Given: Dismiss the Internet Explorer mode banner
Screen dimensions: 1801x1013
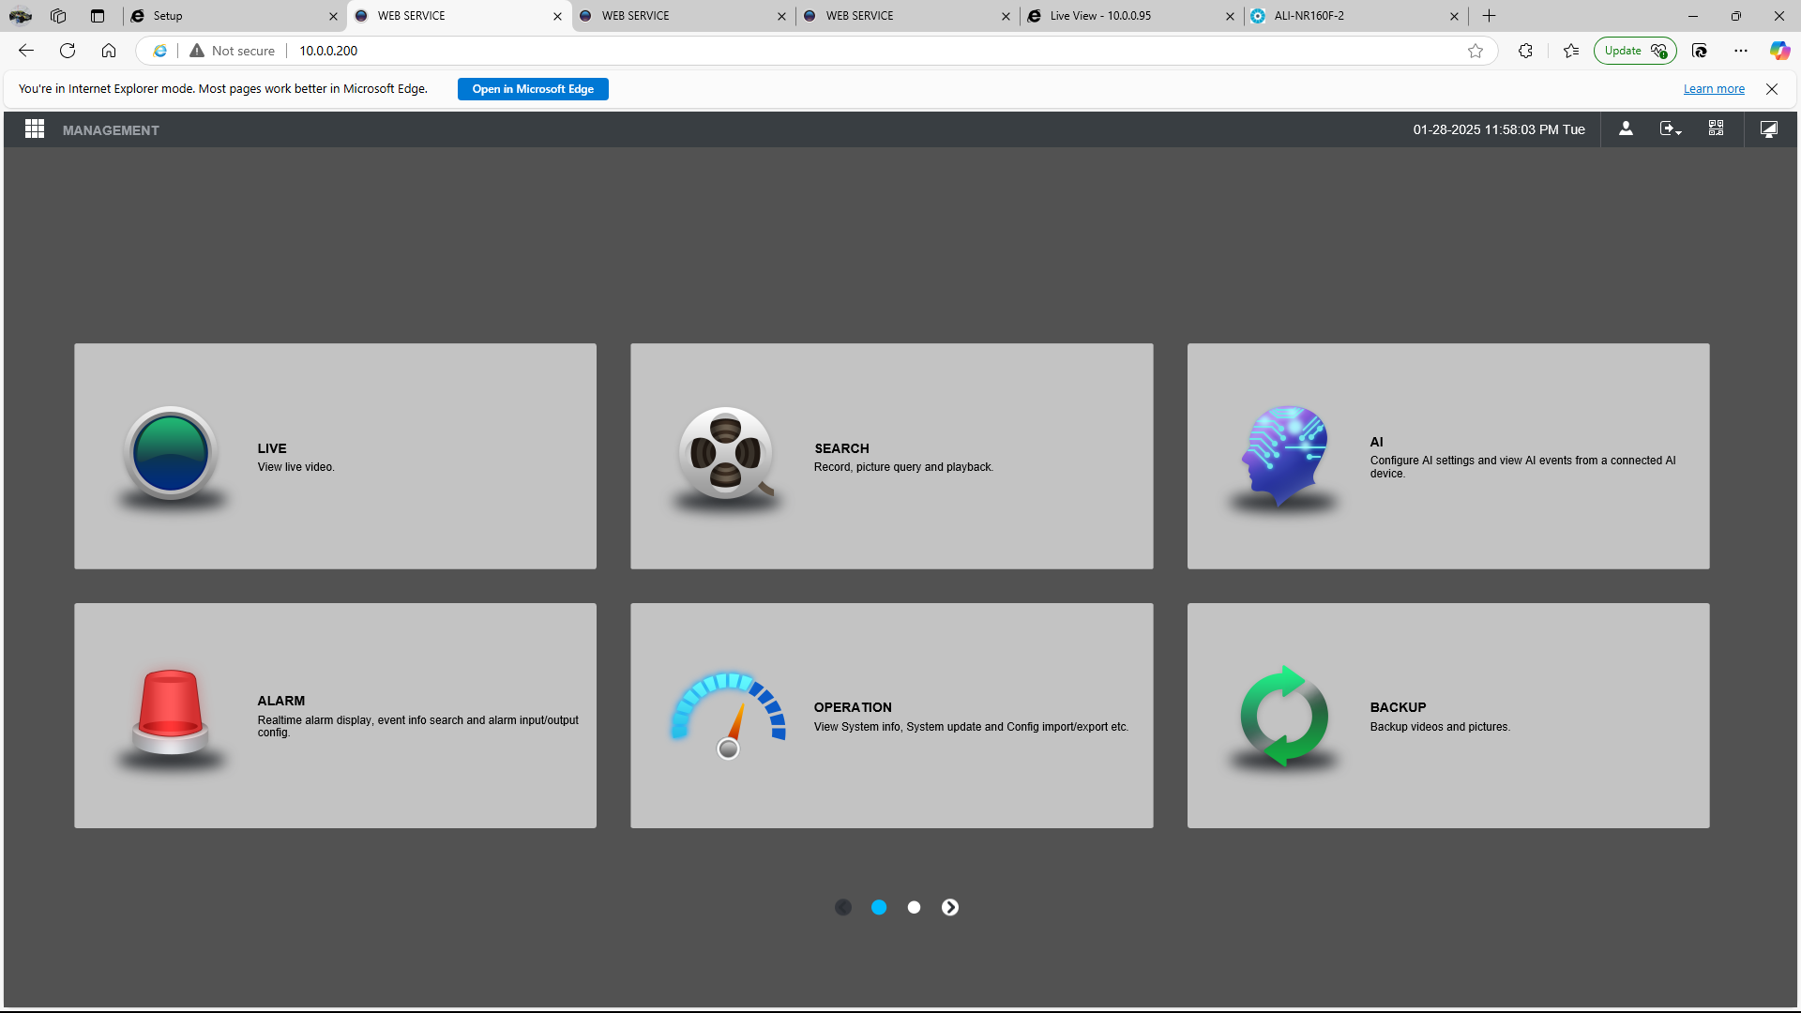Looking at the screenshot, I should (x=1772, y=89).
